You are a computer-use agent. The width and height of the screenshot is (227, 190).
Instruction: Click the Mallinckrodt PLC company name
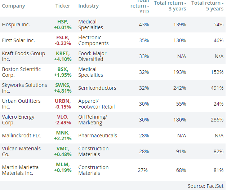pos(21,136)
